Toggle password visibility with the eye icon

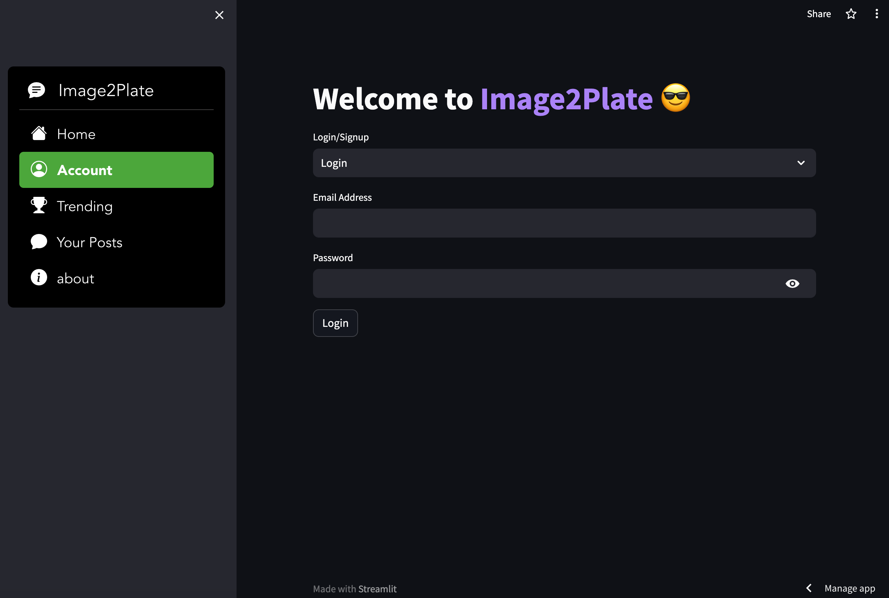point(792,284)
